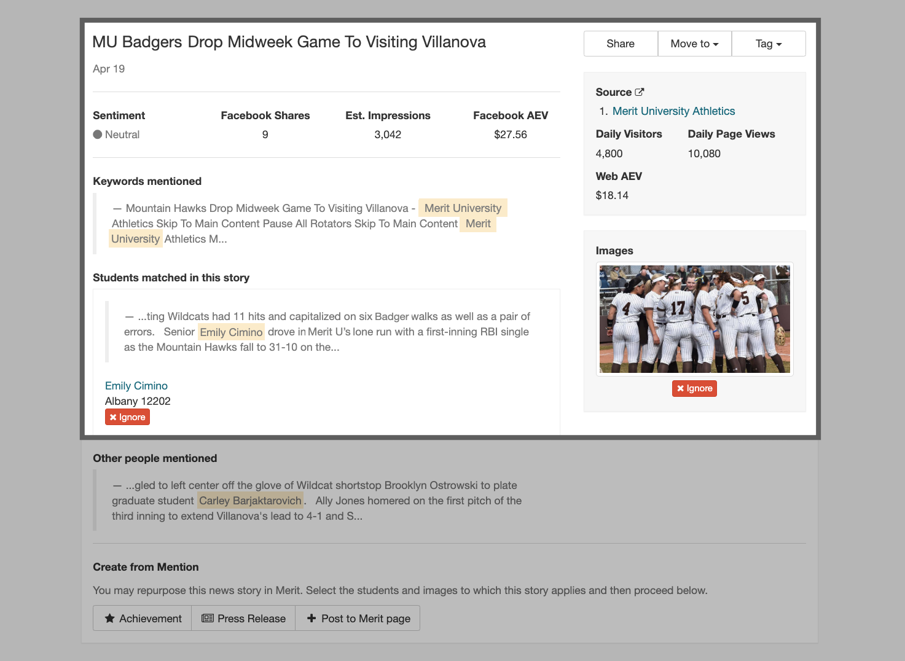
Task: Open the Move to dropdown
Action: point(694,44)
